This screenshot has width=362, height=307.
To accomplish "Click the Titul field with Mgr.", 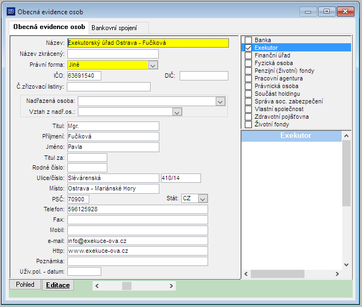I will tap(113, 126).
